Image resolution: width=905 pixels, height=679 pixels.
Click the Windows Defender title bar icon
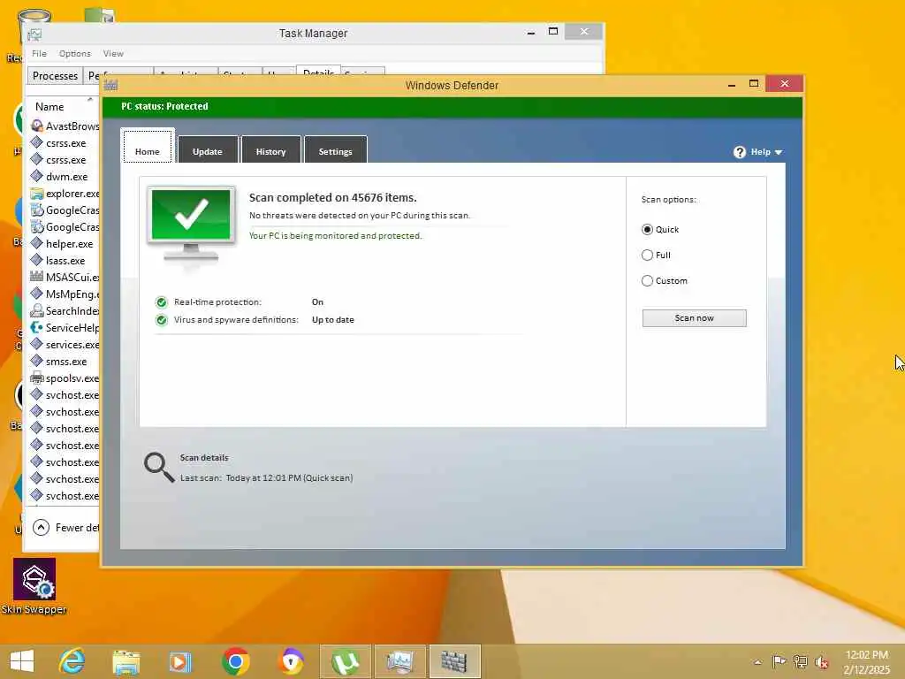click(x=111, y=86)
